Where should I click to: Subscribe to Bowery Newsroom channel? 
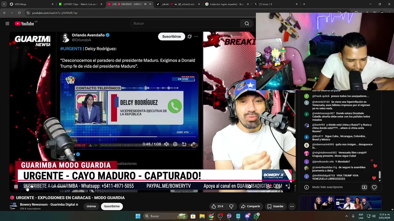coord(112,206)
